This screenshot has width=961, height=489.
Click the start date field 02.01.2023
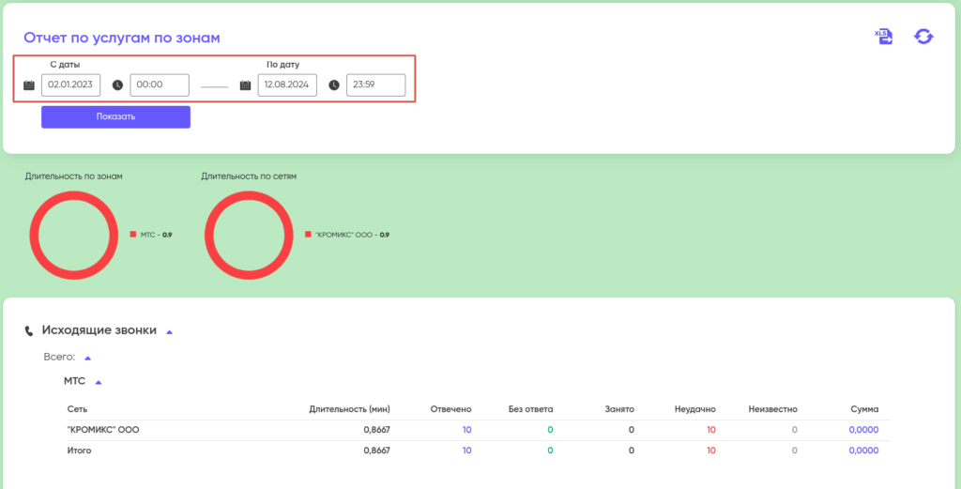pyautogui.click(x=70, y=85)
